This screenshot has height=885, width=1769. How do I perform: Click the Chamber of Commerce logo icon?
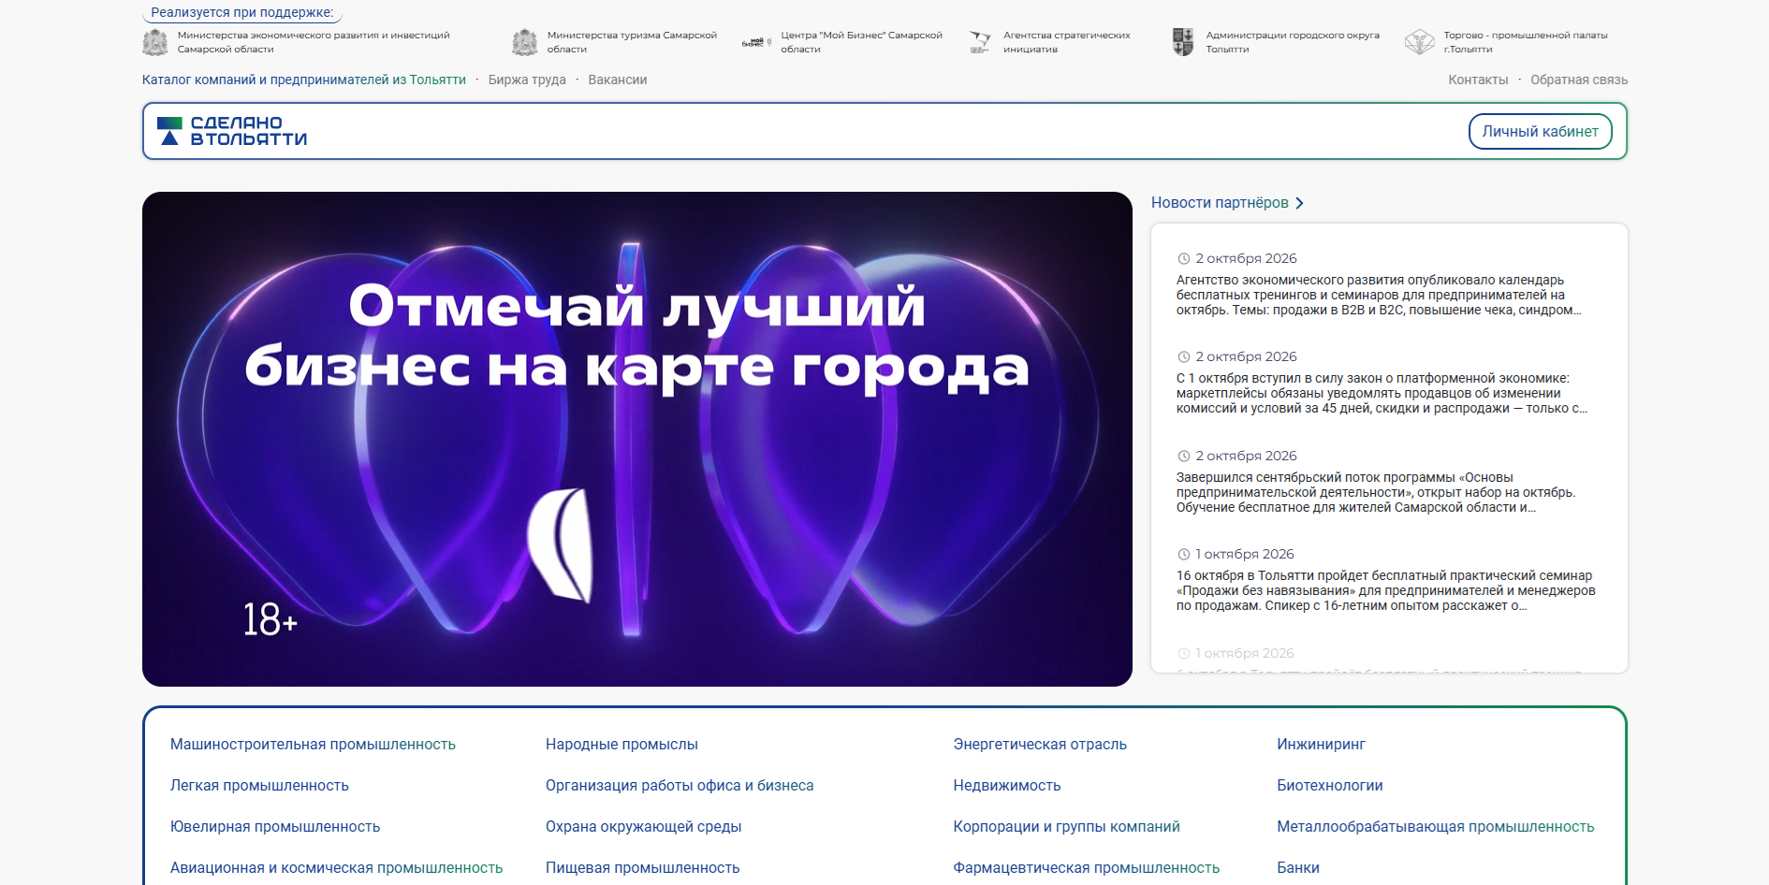pyautogui.click(x=1420, y=42)
